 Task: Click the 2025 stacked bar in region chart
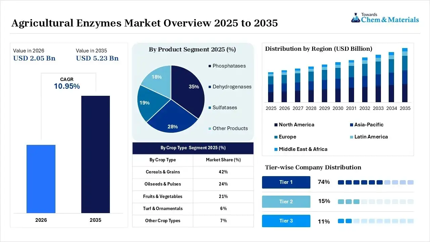[271, 87]
